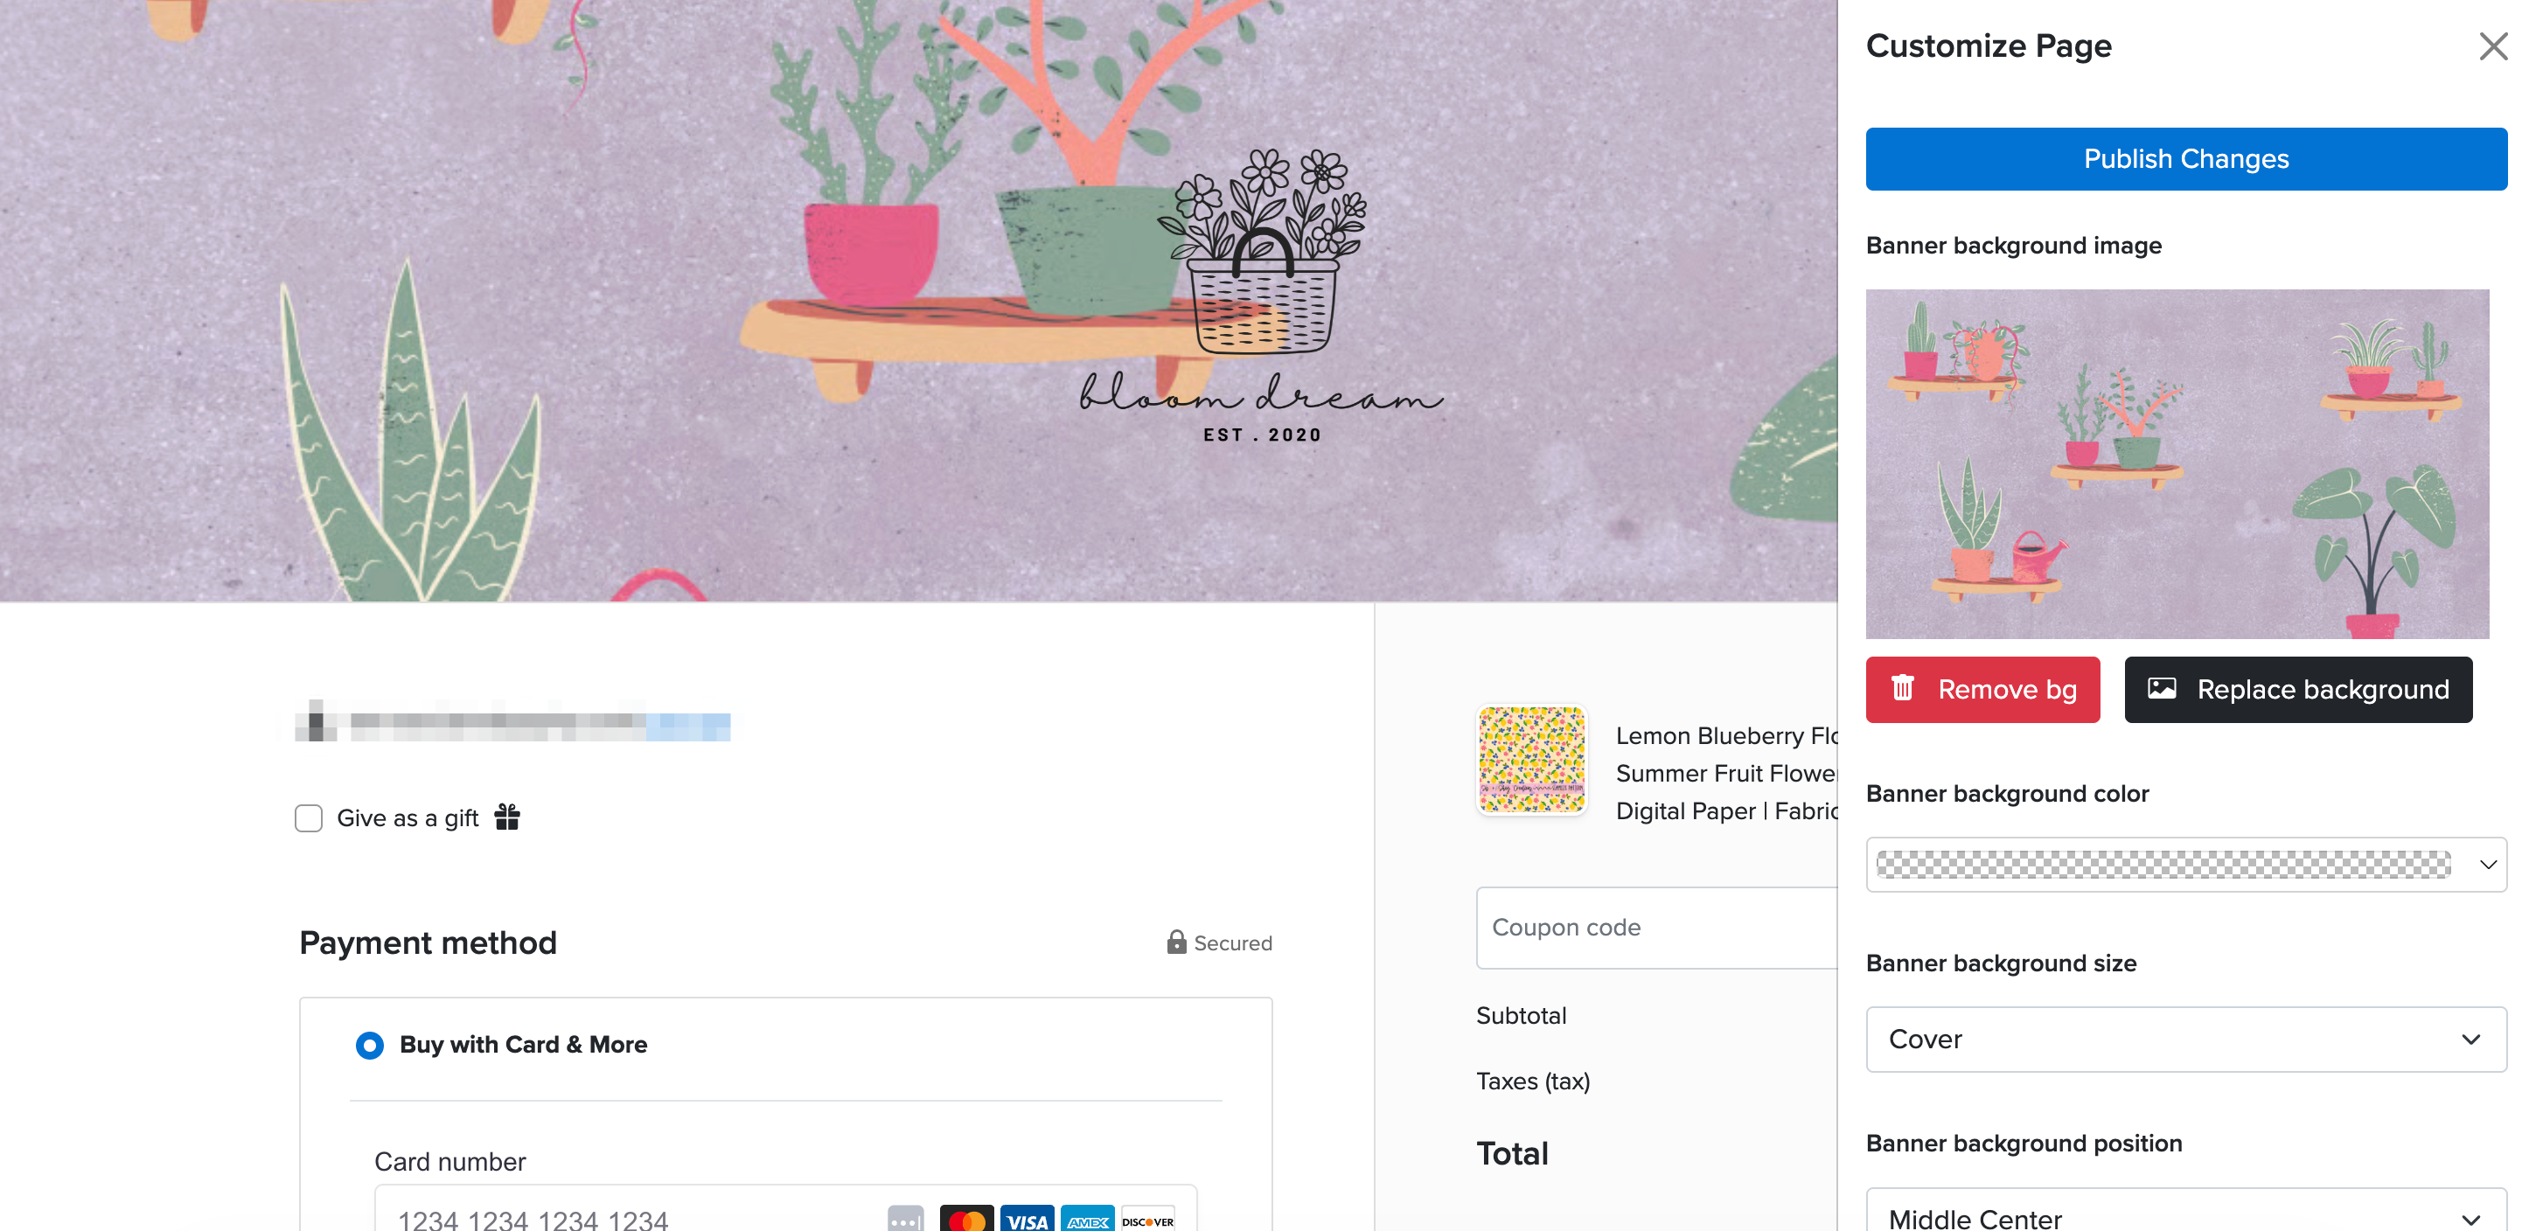Click the Coupon code input field
The image size is (2529, 1231).
point(1657,928)
